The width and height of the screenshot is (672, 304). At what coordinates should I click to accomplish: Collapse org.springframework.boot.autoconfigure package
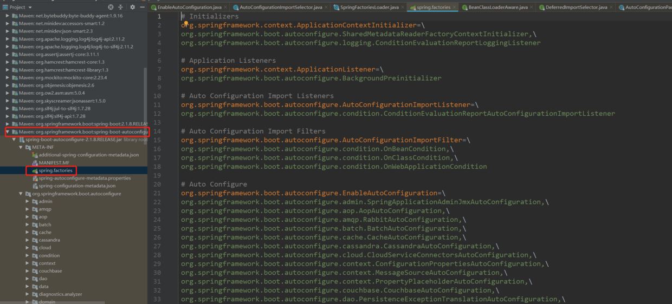click(21, 194)
